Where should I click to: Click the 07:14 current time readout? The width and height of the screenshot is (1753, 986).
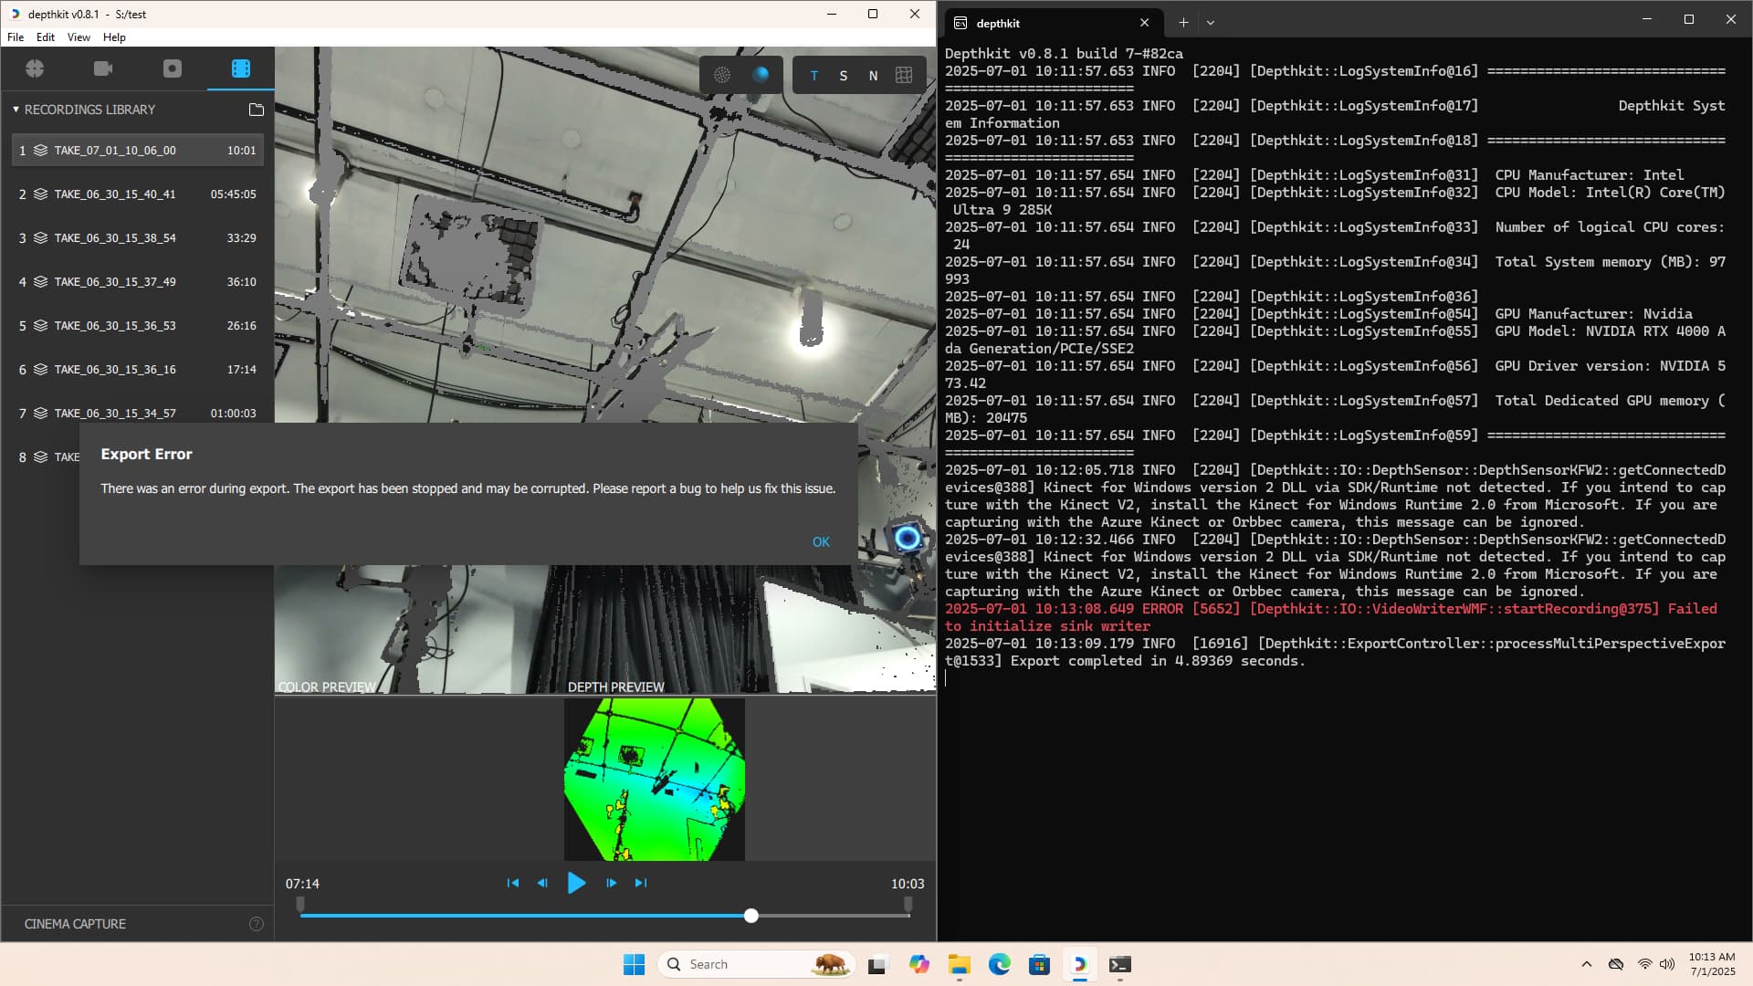(x=302, y=884)
